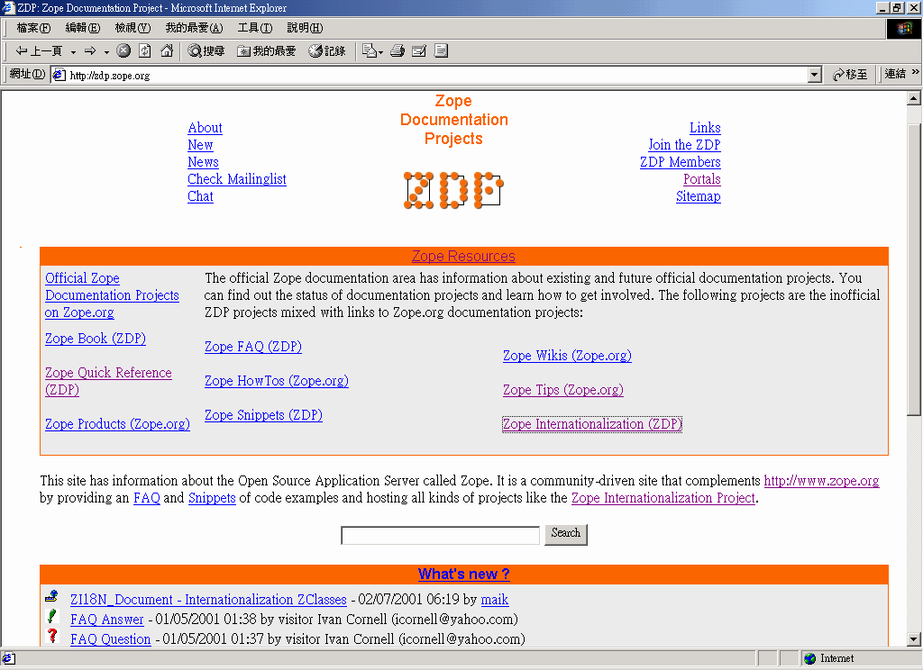Click the scrollbar down arrow
Screen dimensions: 923x670
[x=914, y=639]
